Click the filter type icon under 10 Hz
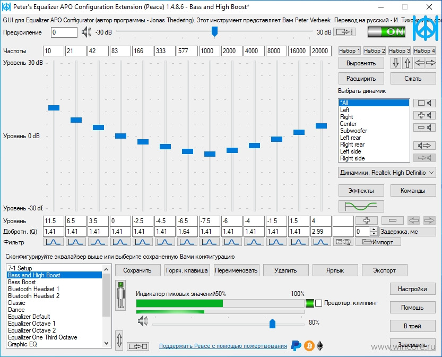This screenshot has width=442, height=357. [53, 242]
